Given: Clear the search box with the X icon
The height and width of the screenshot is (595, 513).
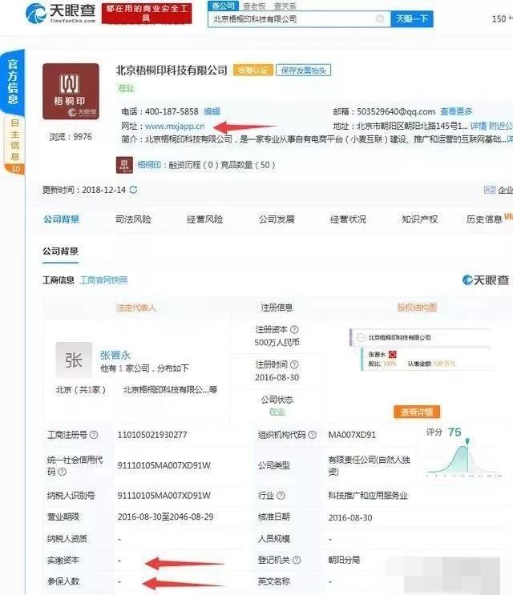Looking at the screenshot, I should tap(380, 18).
